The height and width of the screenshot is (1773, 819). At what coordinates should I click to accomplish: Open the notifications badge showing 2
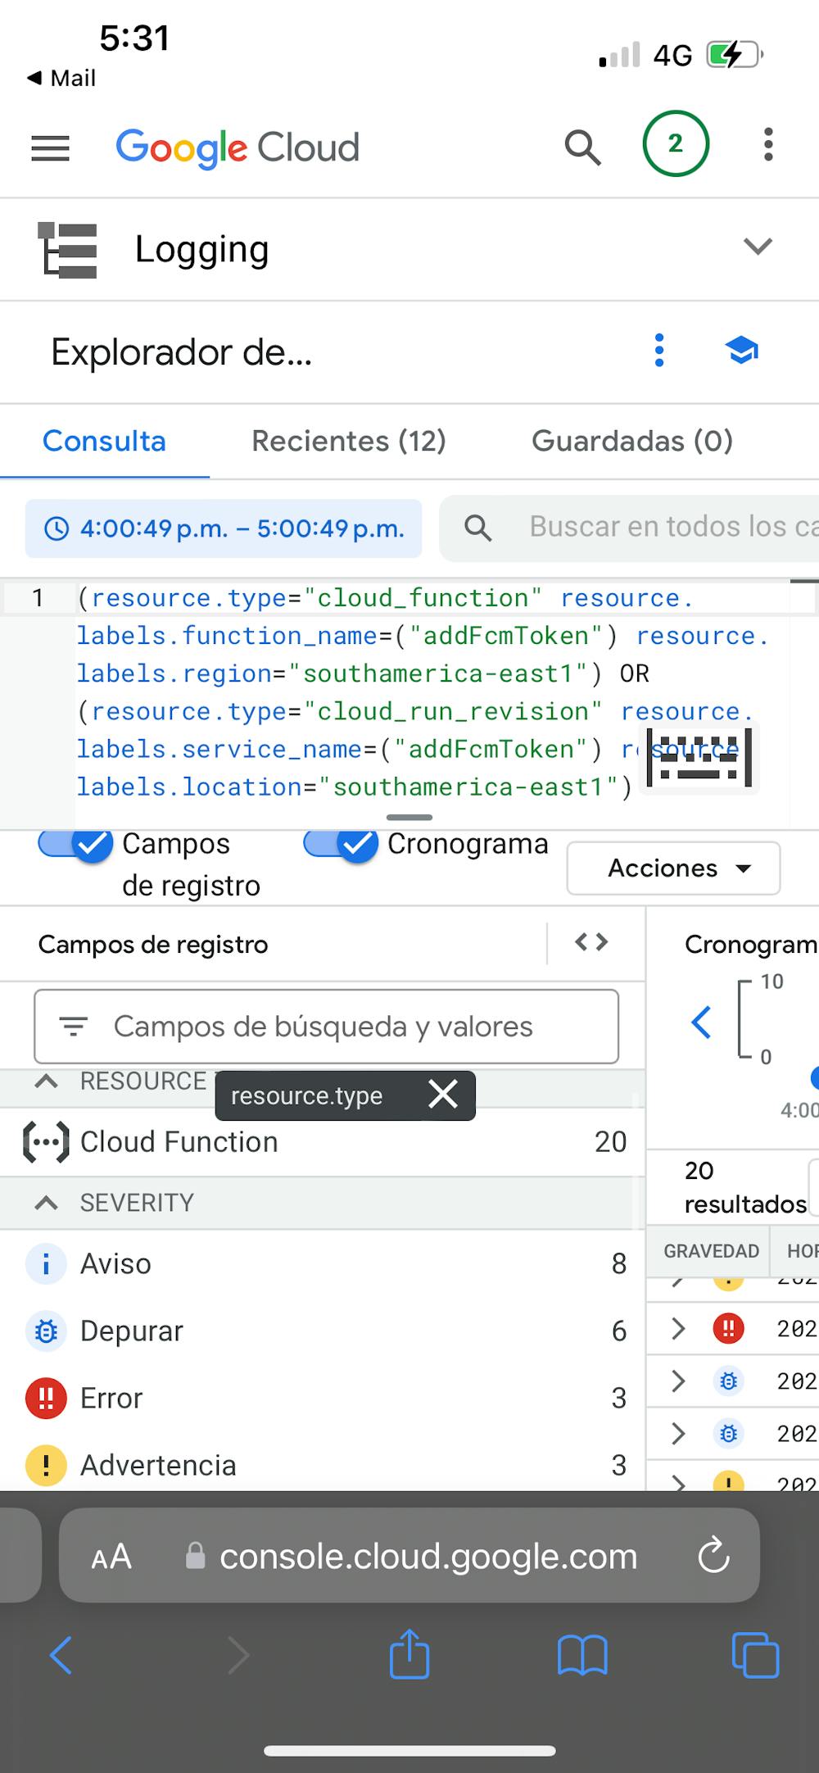click(x=676, y=144)
